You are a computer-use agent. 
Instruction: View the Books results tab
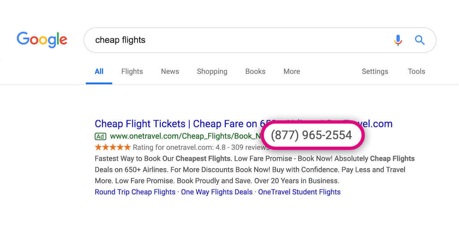[255, 71]
